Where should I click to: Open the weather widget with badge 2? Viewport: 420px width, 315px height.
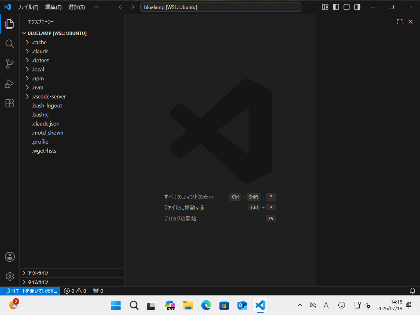[x=14, y=305]
